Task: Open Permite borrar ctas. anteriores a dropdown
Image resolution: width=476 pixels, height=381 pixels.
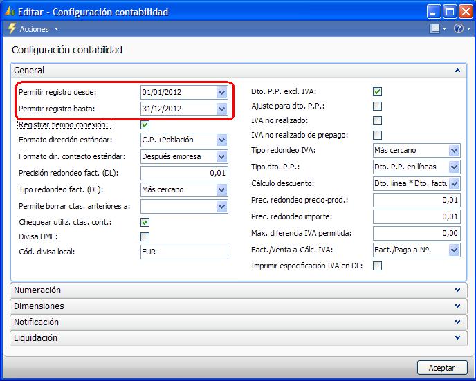Action: [x=222, y=207]
